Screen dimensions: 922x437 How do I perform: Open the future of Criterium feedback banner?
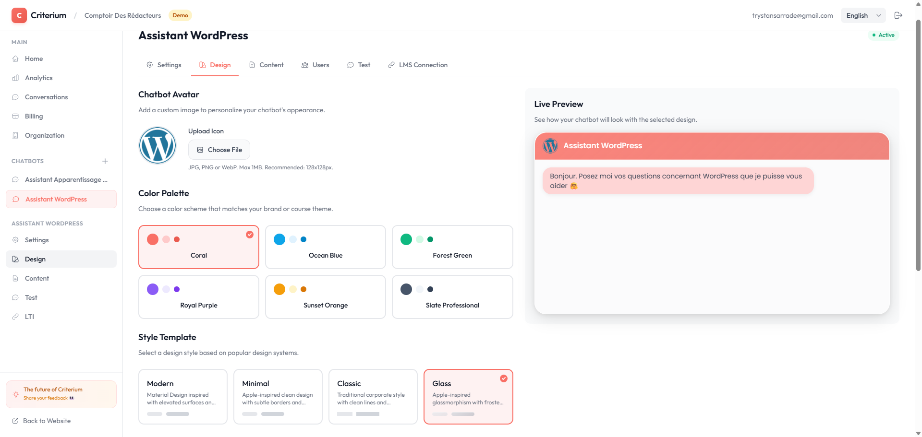click(61, 394)
